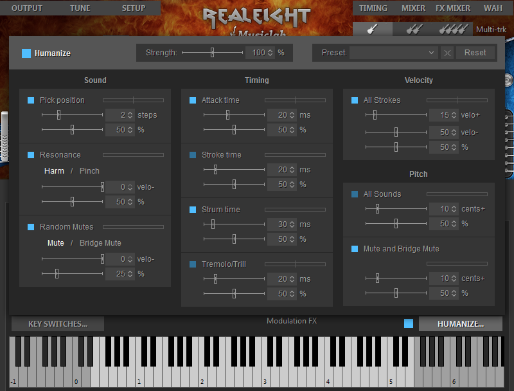Image resolution: width=514 pixels, height=391 pixels.
Task: Select Harm under Resonance
Action: pyautogui.click(x=54, y=171)
